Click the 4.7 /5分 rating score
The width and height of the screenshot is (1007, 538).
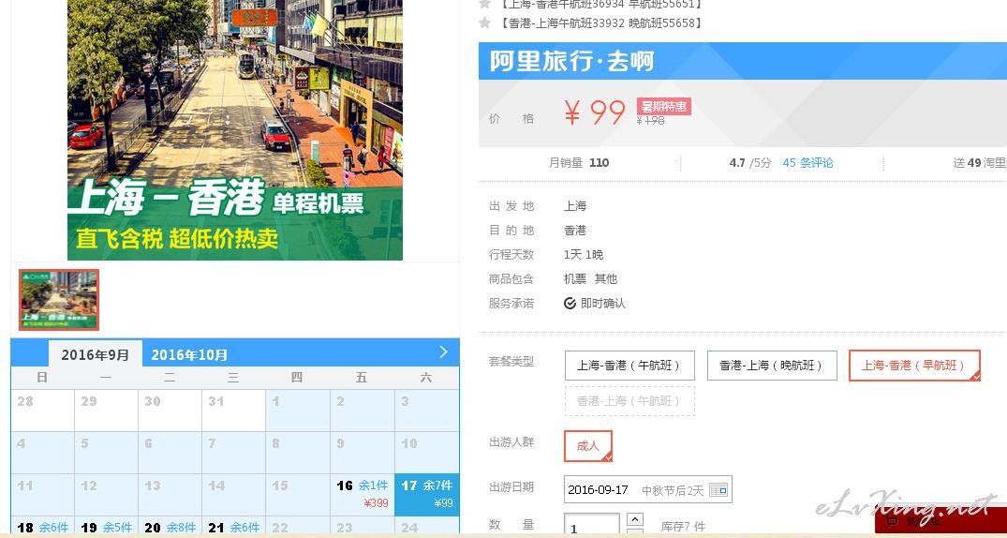tap(750, 163)
